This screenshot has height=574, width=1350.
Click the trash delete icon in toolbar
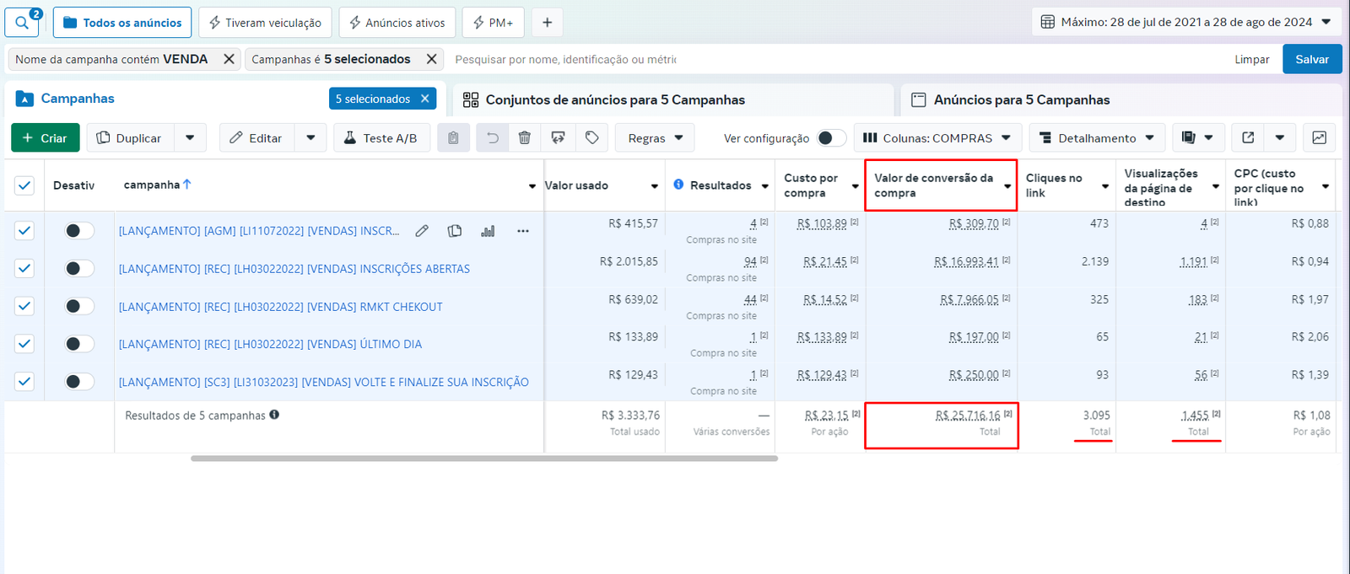tap(525, 137)
